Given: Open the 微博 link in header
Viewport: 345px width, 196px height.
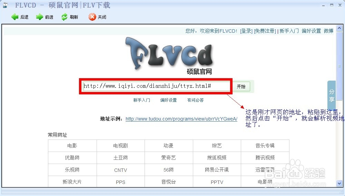Looking at the screenshot, I should point(328,31).
